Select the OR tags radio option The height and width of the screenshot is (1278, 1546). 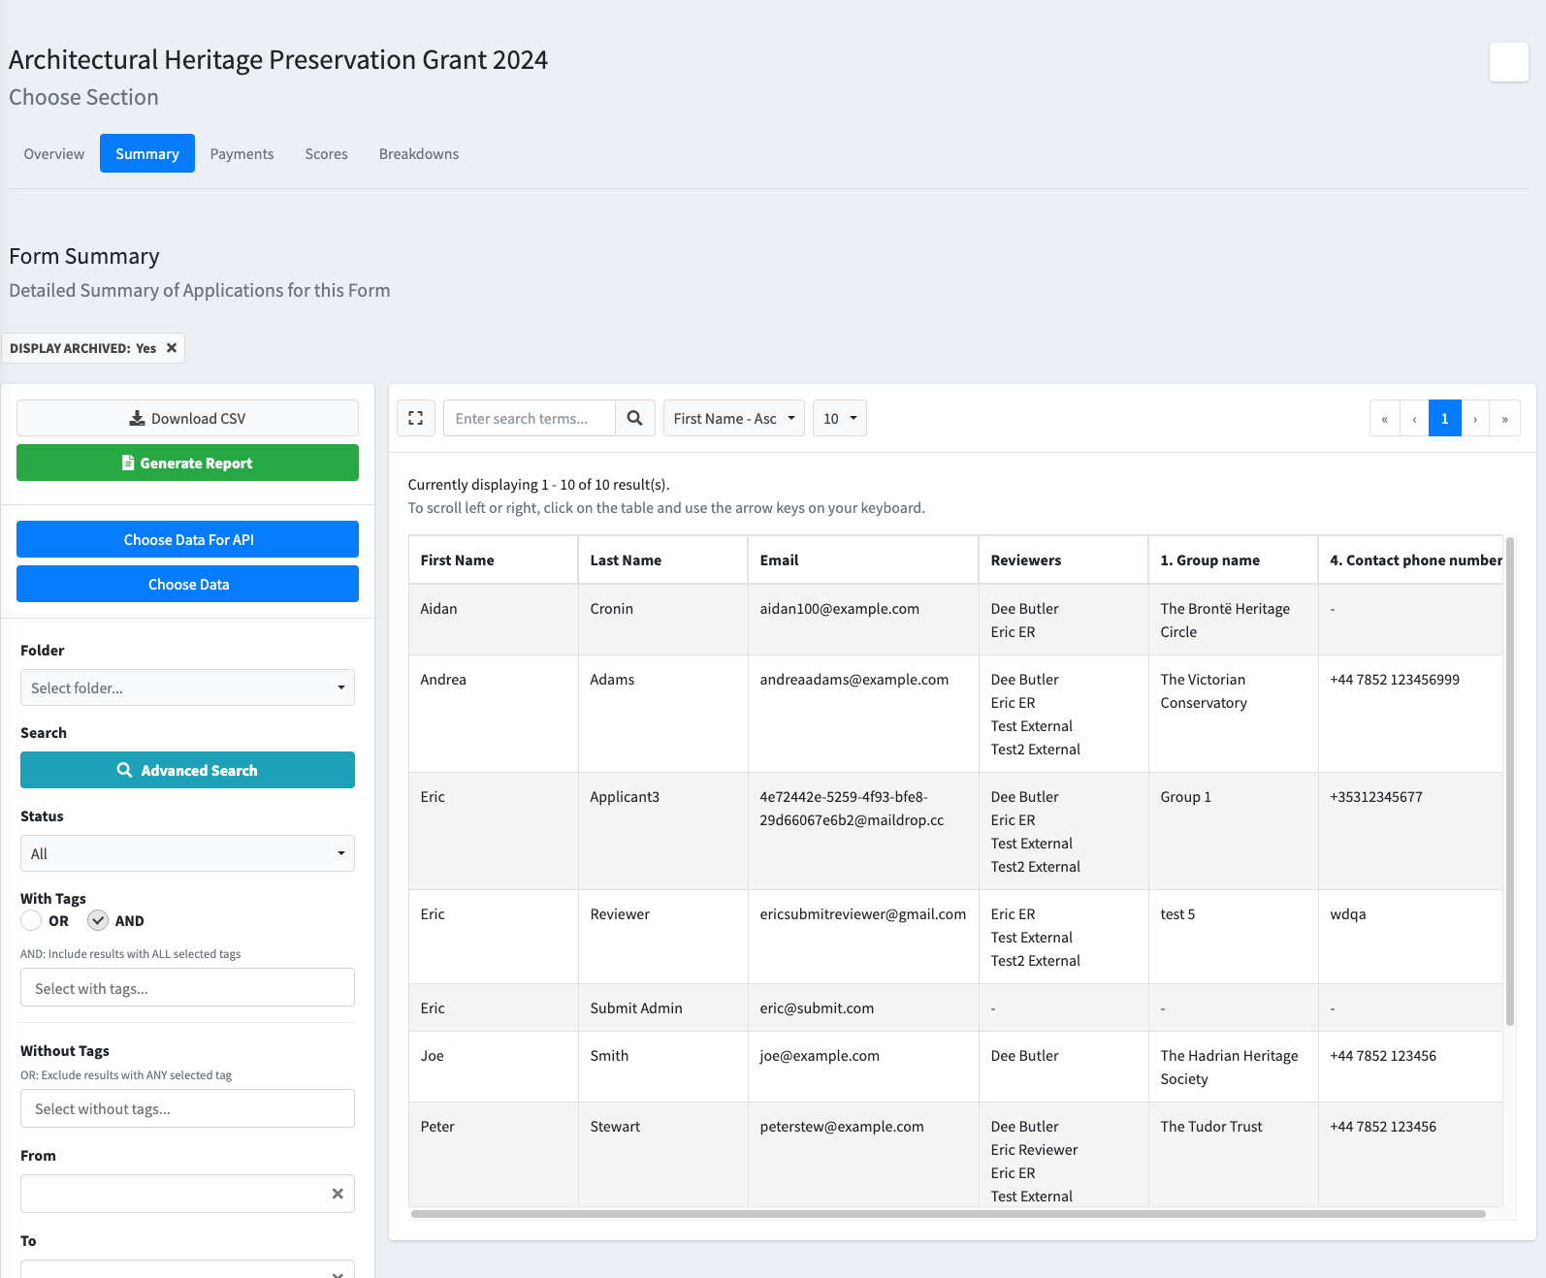[32, 921]
